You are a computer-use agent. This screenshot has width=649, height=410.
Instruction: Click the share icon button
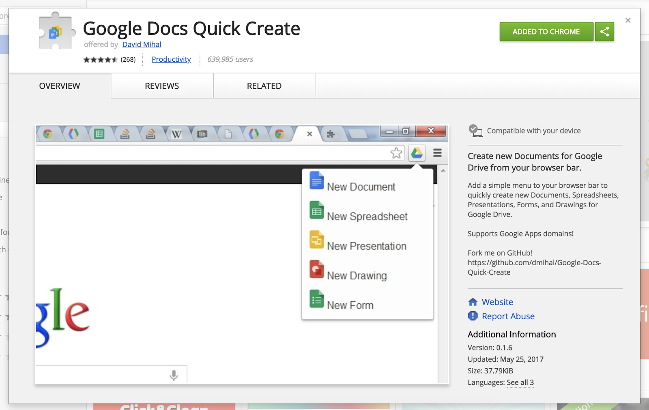(x=604, y=32)
